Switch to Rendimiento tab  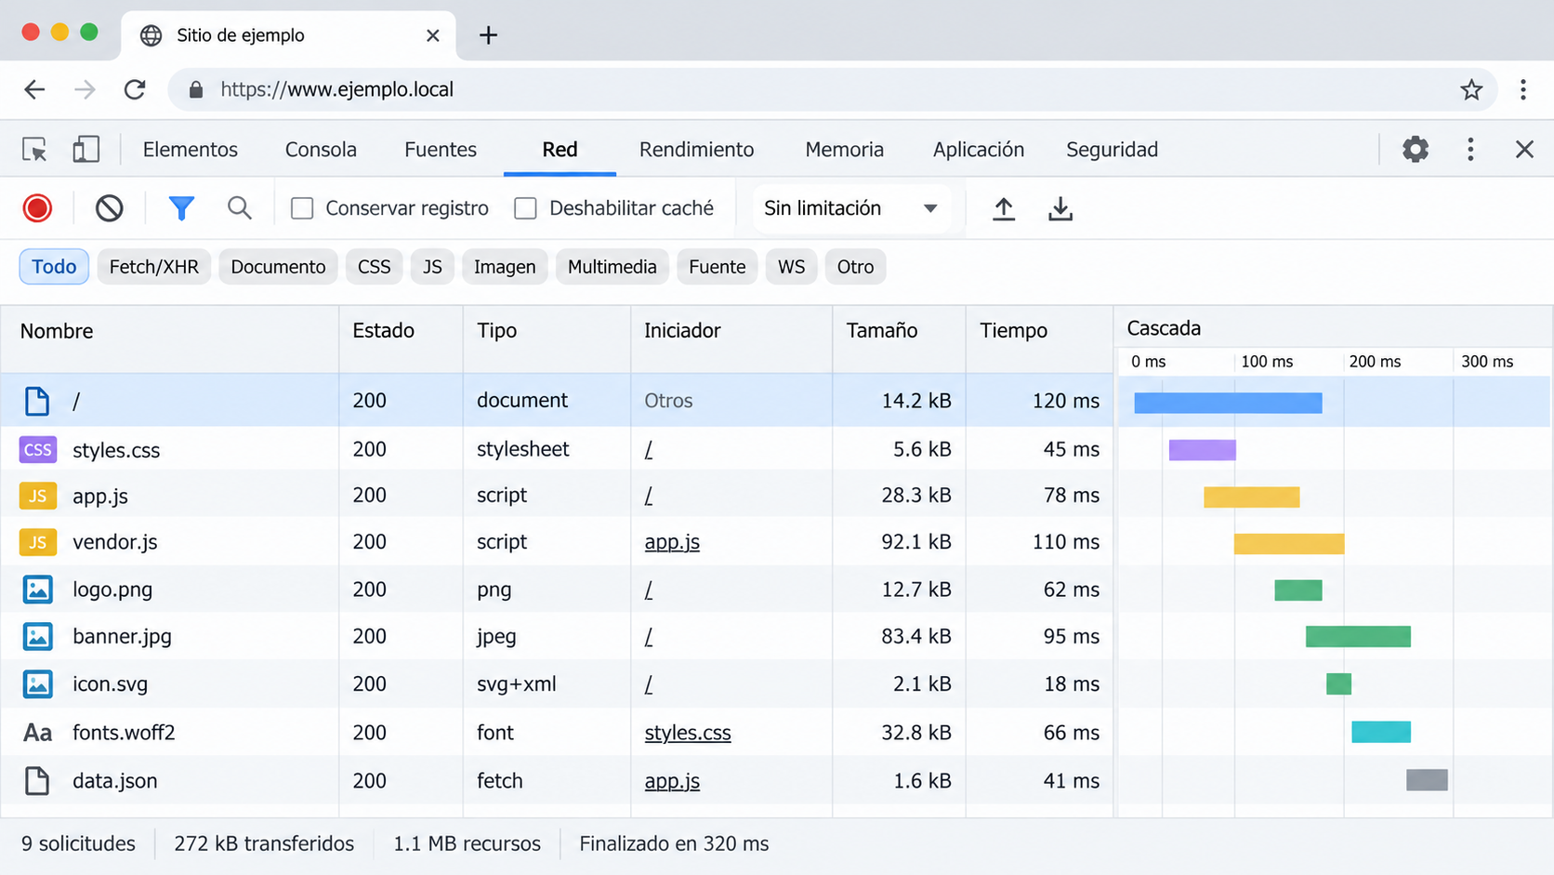(697, 150)
